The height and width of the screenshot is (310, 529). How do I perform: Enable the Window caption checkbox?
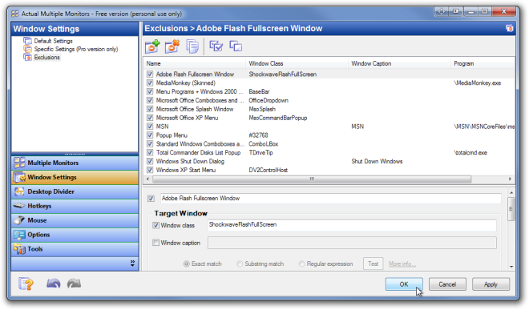coord(155,243)
